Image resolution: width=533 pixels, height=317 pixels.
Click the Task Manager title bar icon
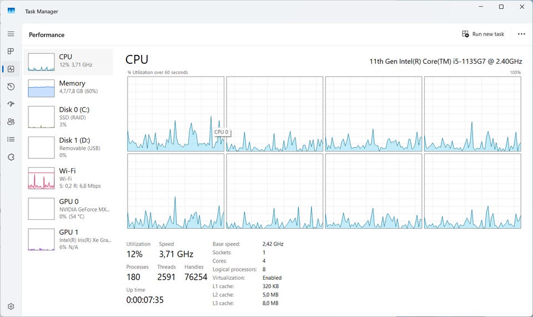[11, 11]
